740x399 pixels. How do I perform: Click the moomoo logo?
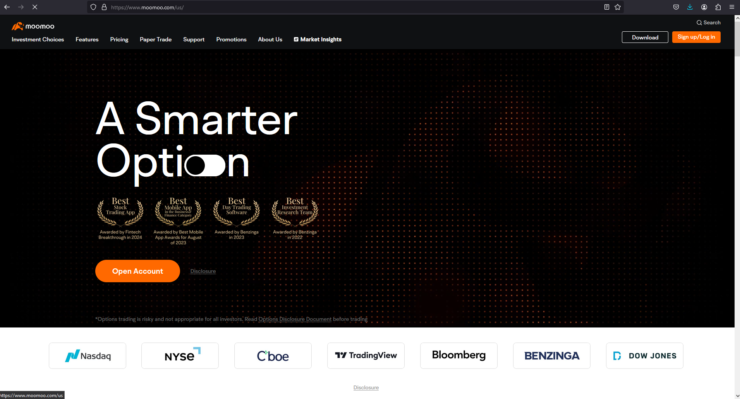[33, 26]
